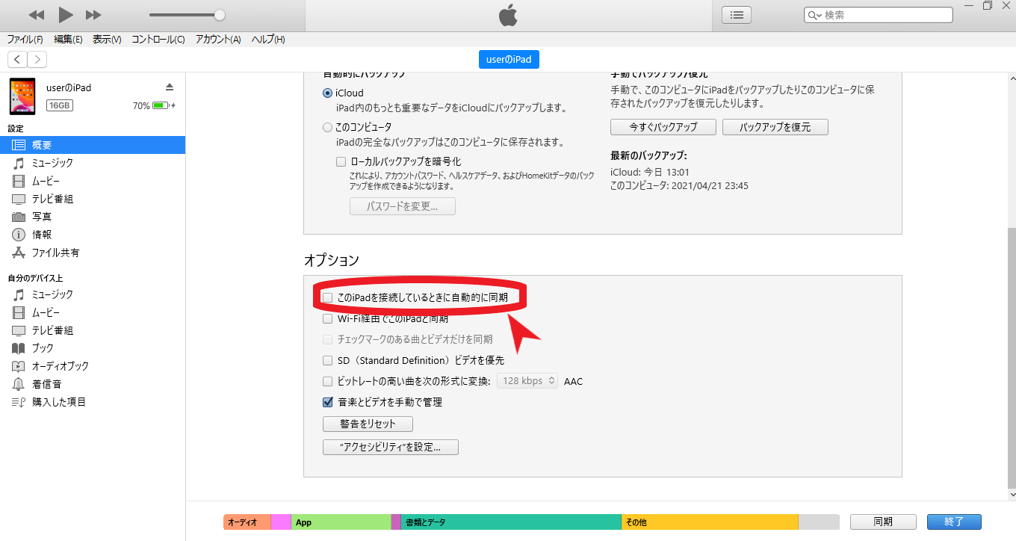Select the このコンピュータ backup radio button
This screenshot has height=541, width=1016.
(327, 127)
